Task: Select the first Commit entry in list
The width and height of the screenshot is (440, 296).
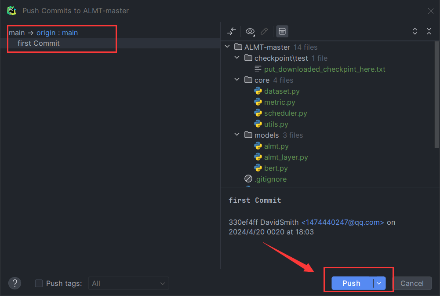Action: point(110,43)
